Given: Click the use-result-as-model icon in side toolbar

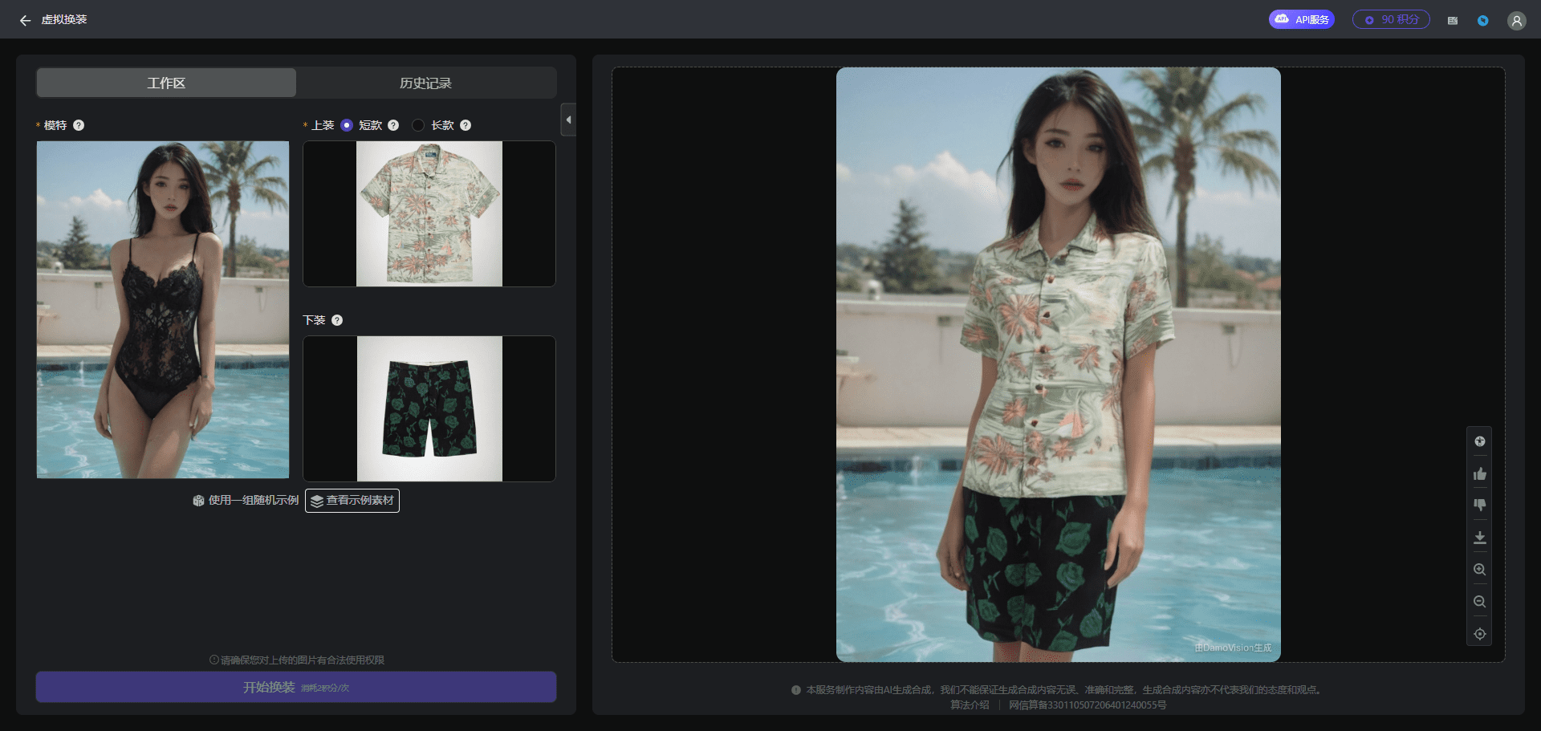Looking at the screenshot, I should click(x=1480, y=441).
